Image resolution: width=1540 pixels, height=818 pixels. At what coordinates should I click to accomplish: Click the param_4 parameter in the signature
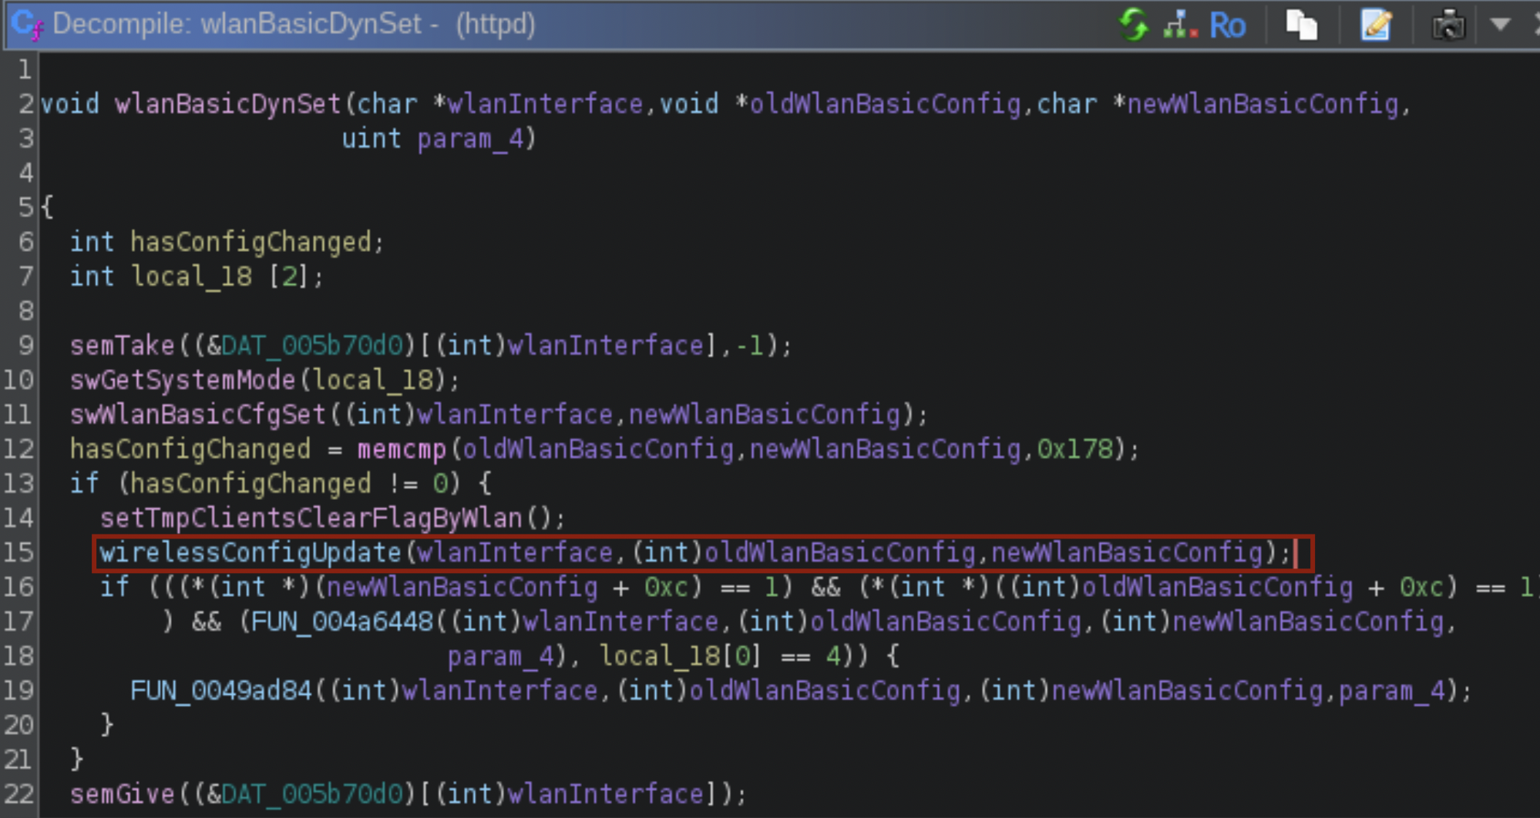coord(474,139)
